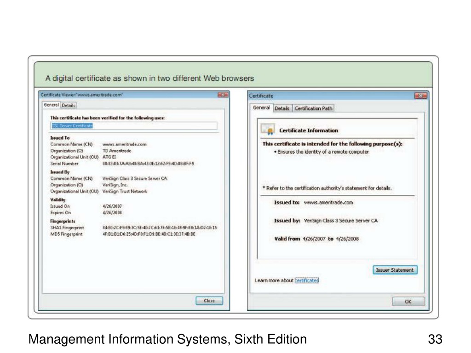Screen dimensions: 471x353
Task: Open the Issuer Statement button
Action: 395,270
